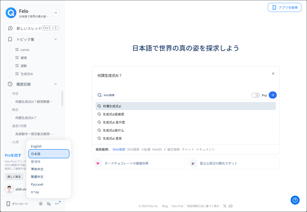Open the Felo Chat footer link
This screenshot has height=212, width=307.
click(x=177, y=206)
